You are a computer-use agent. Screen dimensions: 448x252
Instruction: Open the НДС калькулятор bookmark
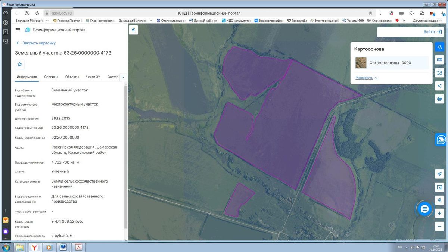coord(237,21)
